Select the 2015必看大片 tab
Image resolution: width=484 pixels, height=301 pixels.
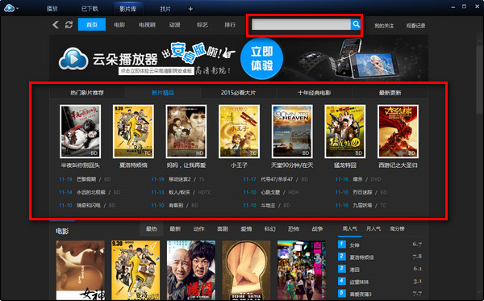tap(238, 93)
